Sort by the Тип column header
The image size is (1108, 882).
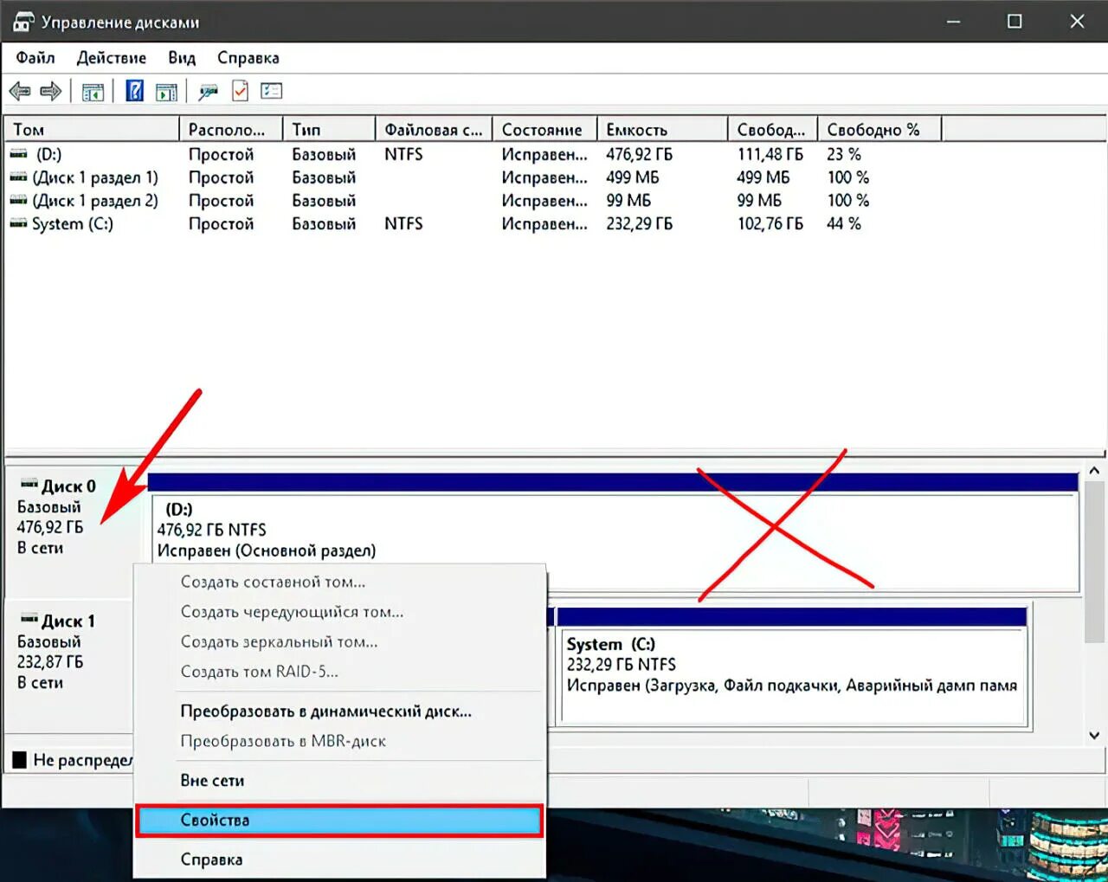[329, 130]
